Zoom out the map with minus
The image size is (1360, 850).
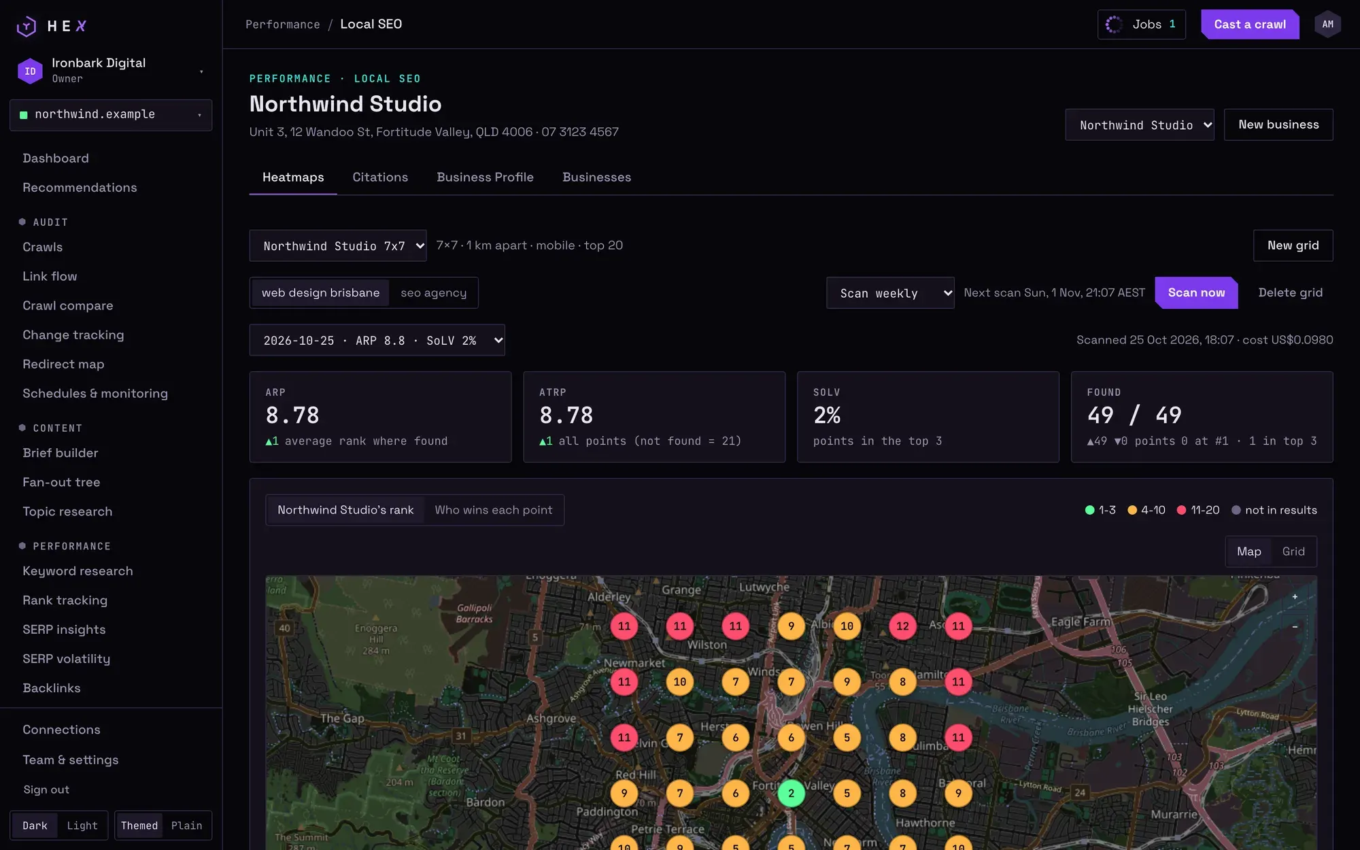pos(1295,626)
